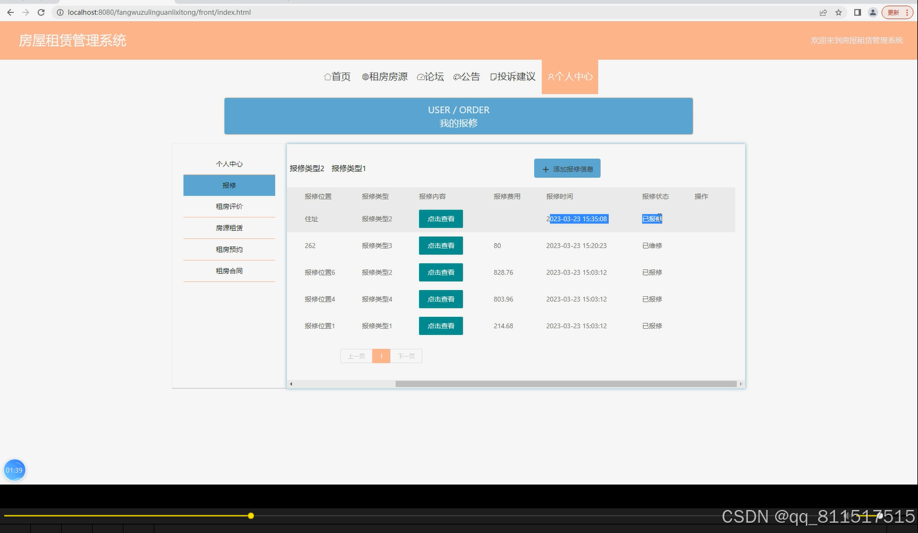The width and height of the screenshot is (918, 533).
Task: Click the 报修类型4 cell
Action: tap(377, 299)
